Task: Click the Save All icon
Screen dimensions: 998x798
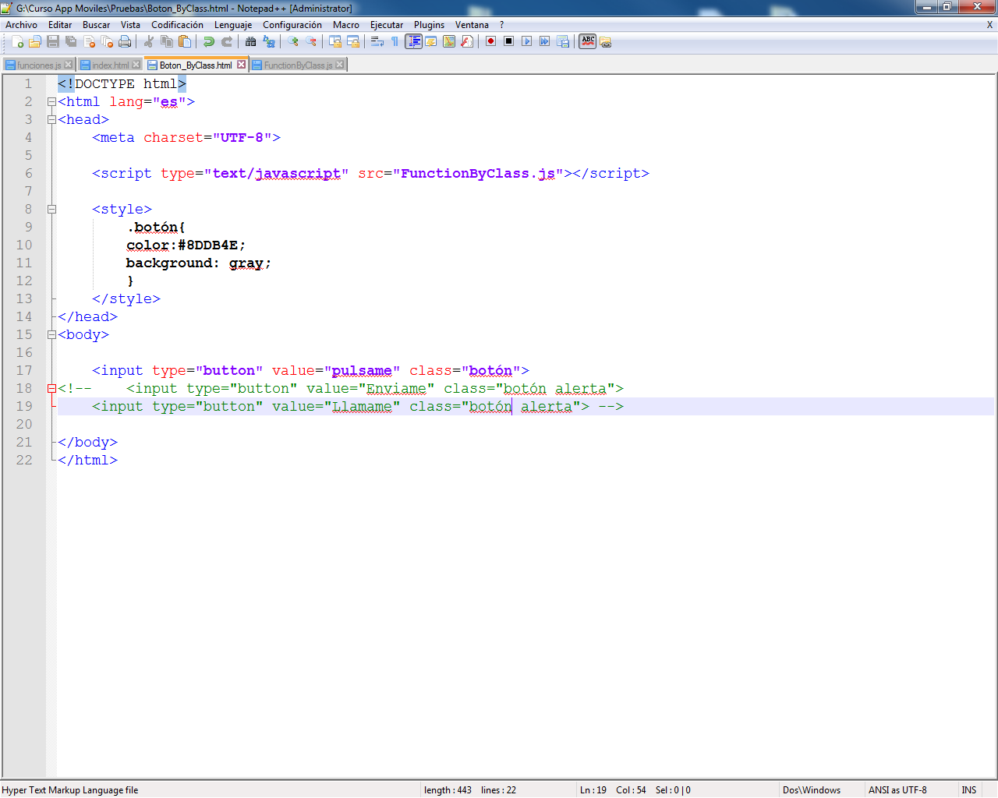Action: pos(71,41)
